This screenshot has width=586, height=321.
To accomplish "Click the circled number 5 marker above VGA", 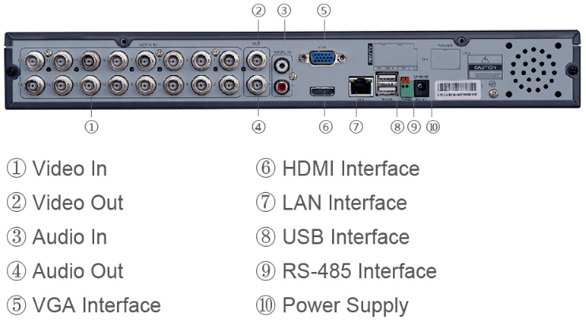I will (x=323, y=10).
